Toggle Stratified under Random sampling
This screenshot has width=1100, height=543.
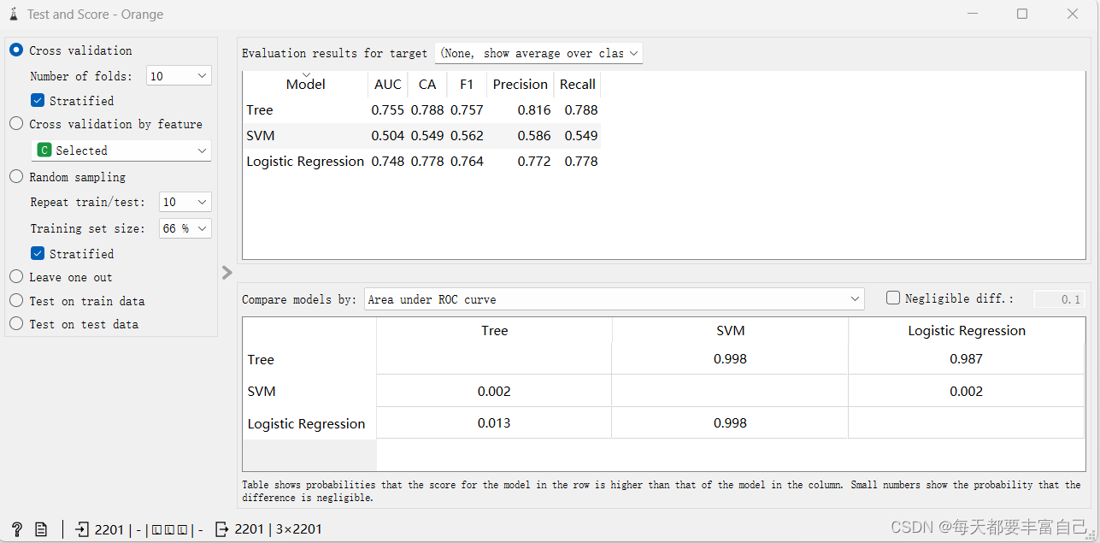pyautogui.click(x=38, y=253)
